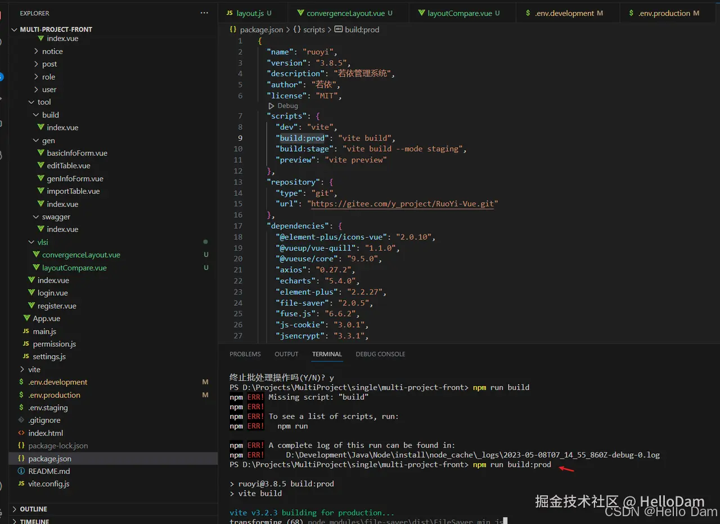Click the "axios" dependency line
The width and height of the screenshot is (720, 524).
tap(316, 269)
